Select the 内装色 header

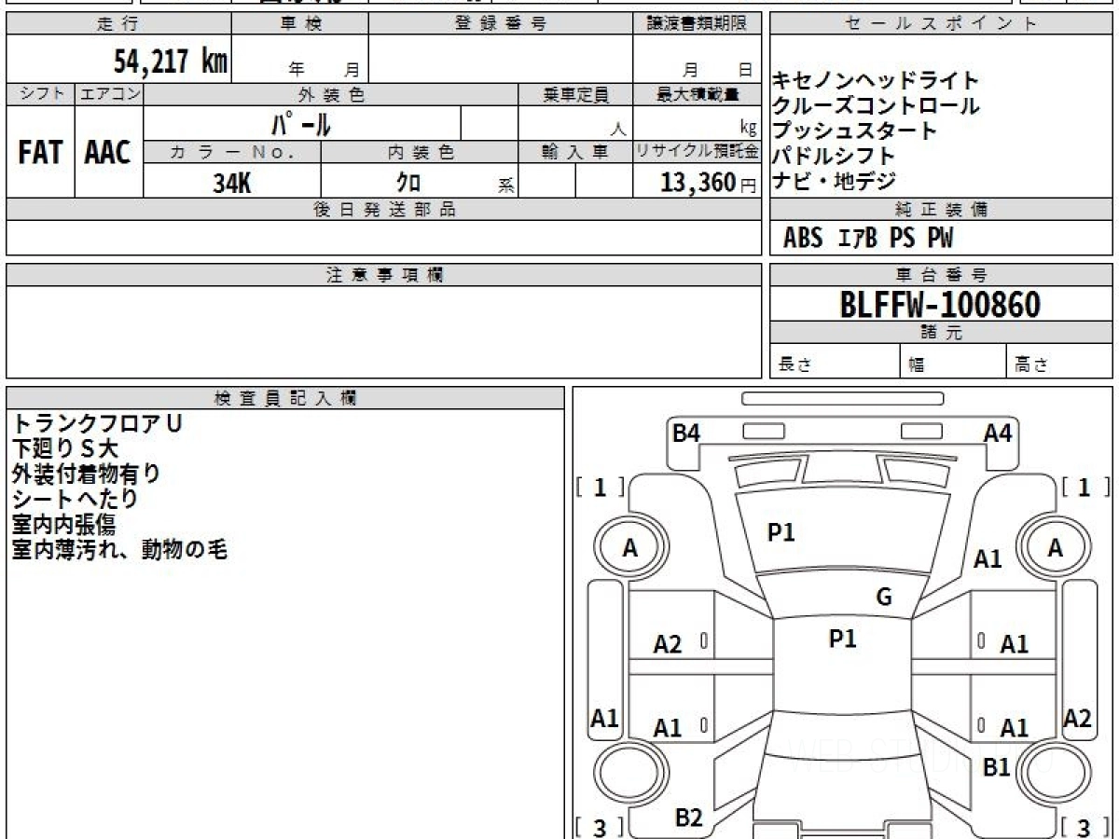(420, 152)
